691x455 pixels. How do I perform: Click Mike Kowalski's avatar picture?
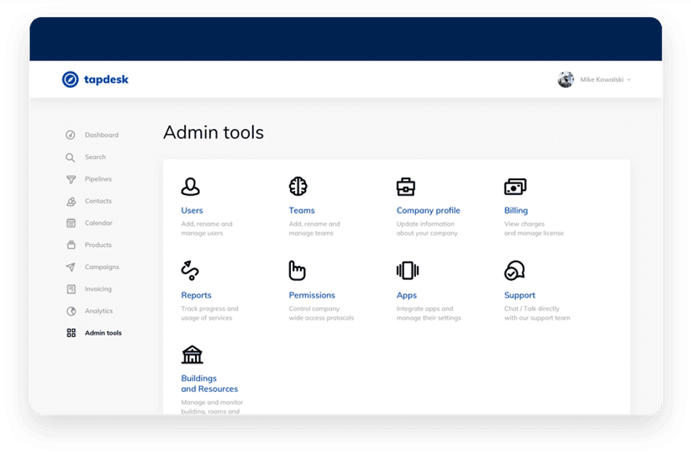click(566, 80)
